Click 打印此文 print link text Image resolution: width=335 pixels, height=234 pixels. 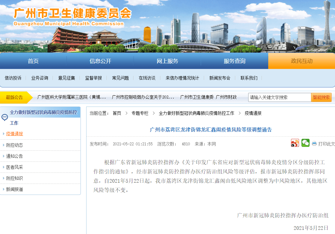click(x=326, y=144)
